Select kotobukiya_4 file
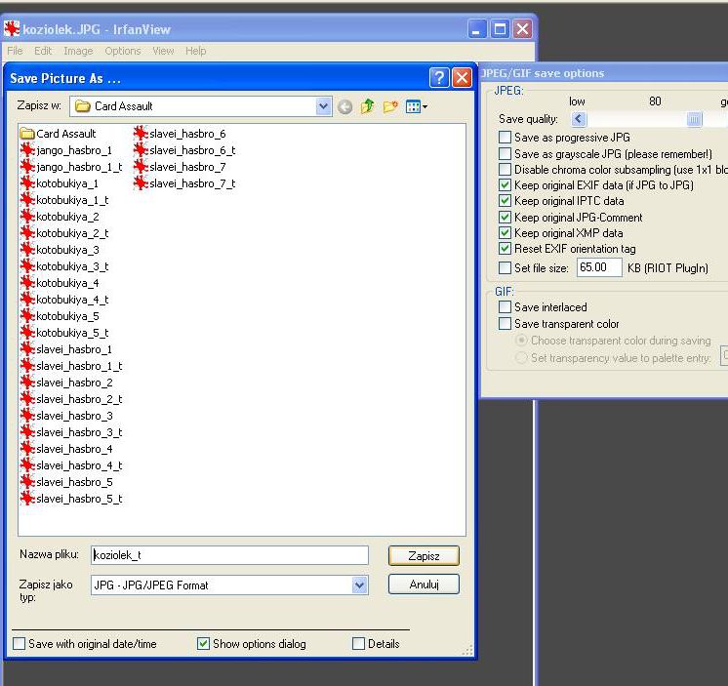The height and width of the screenshot is (686, 728). [60, 283]
